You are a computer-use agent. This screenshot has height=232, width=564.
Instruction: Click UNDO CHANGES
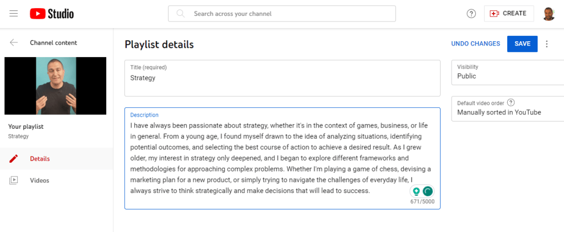tap(475, 44)
